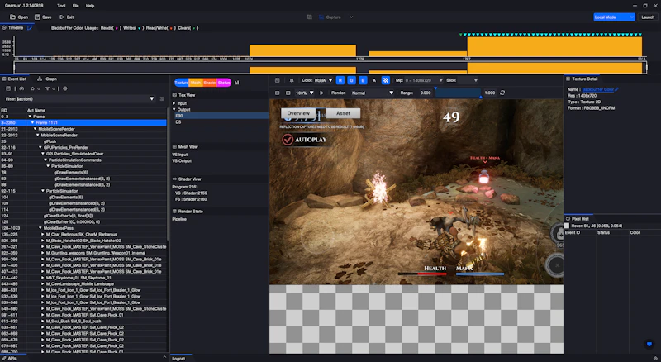Screen dimensions: 661x362
Task: Collapse the ParticleSimulationCommands node
Action: click(45, 160)
